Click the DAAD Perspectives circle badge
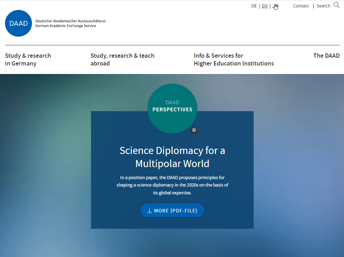The width and height of the screenshot is (344, 257). tap(172, 108)
